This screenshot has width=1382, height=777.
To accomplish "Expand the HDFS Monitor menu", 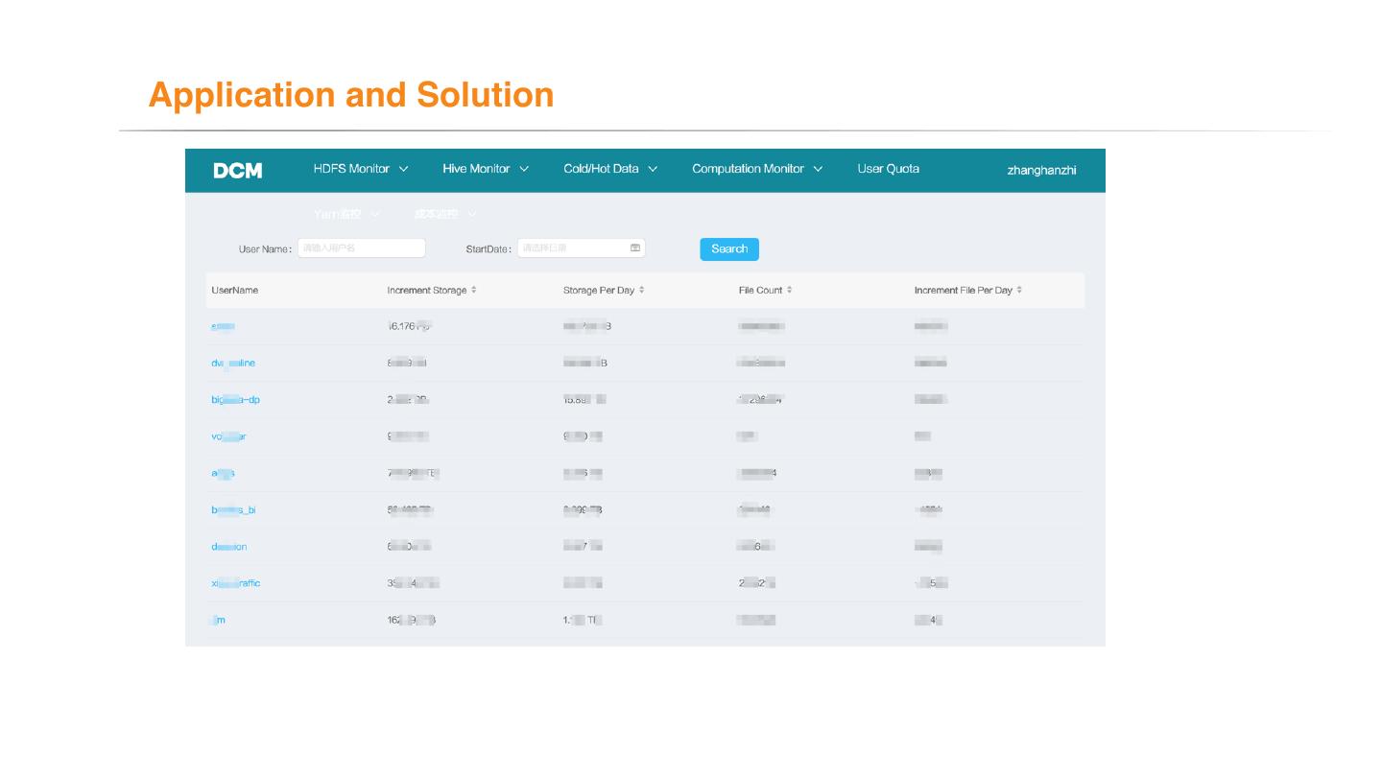I will [x=361, y=169].
